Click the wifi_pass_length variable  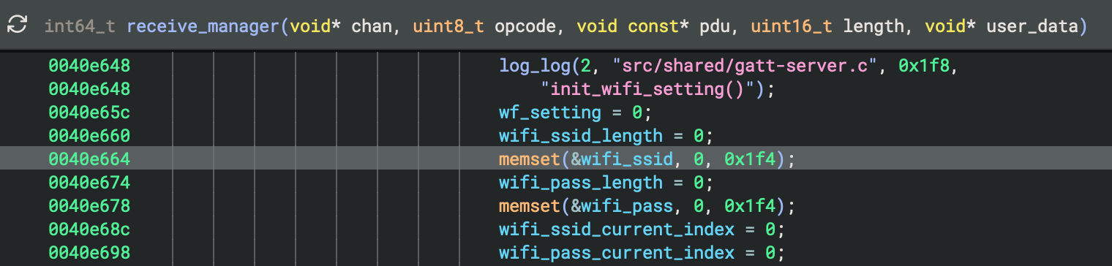pos(591,183)
